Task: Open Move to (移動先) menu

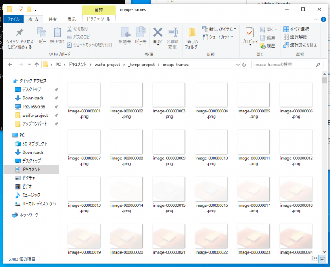Action: pos(125,36)
